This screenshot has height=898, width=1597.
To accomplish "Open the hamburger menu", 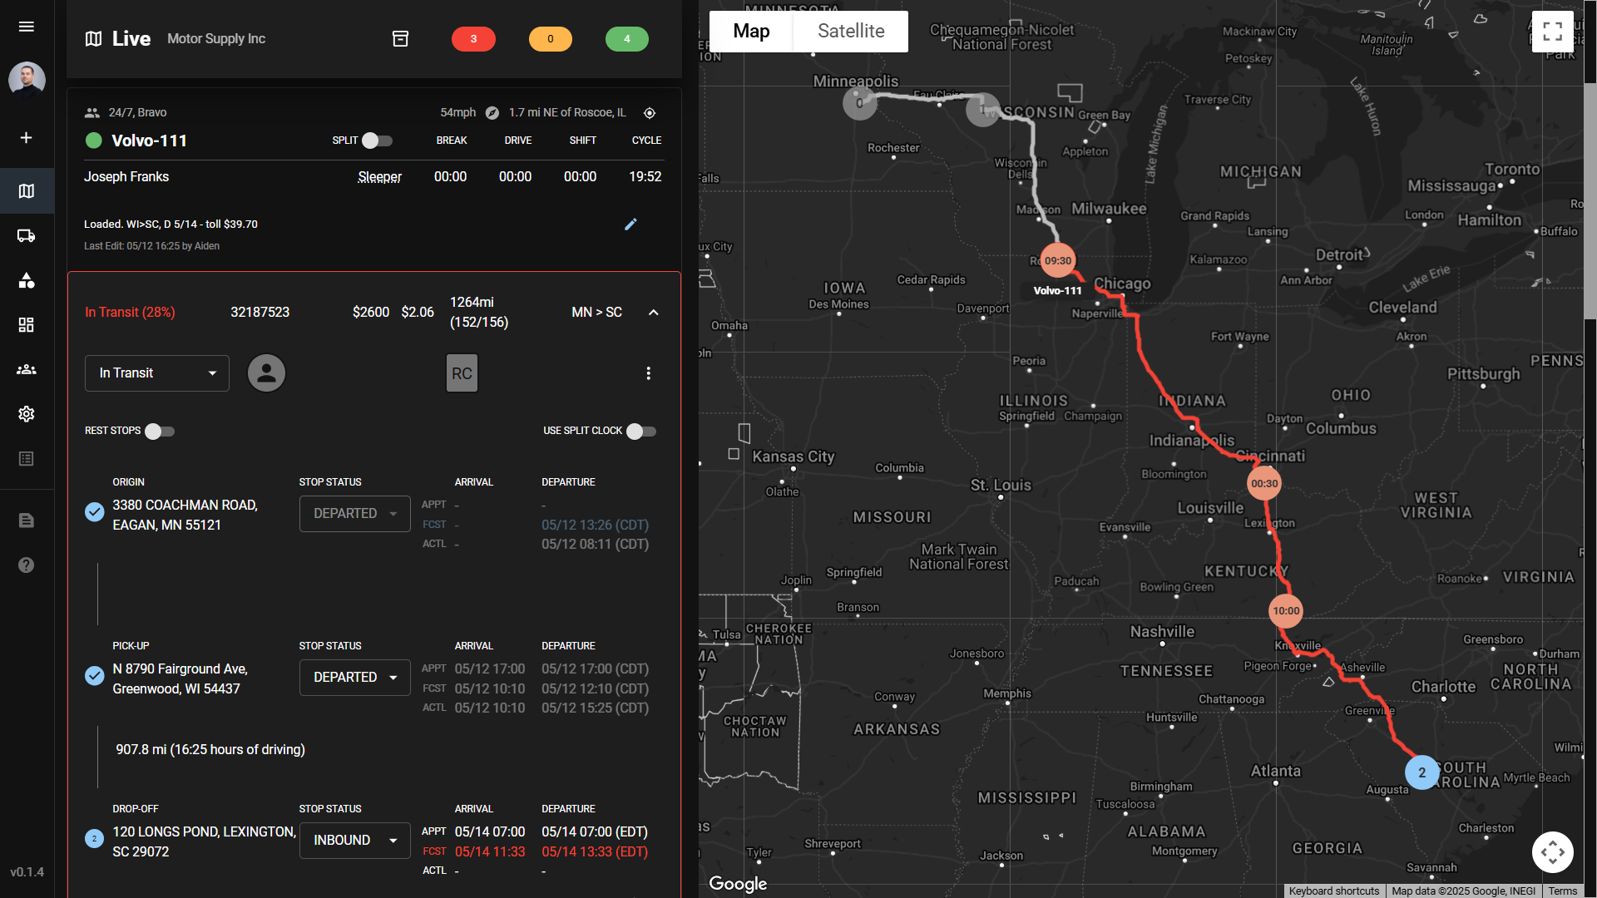I will [x=27, y=27].
